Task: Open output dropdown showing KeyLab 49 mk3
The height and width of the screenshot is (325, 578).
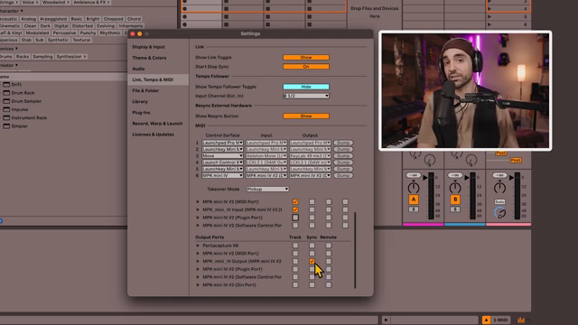Action: 310,156
